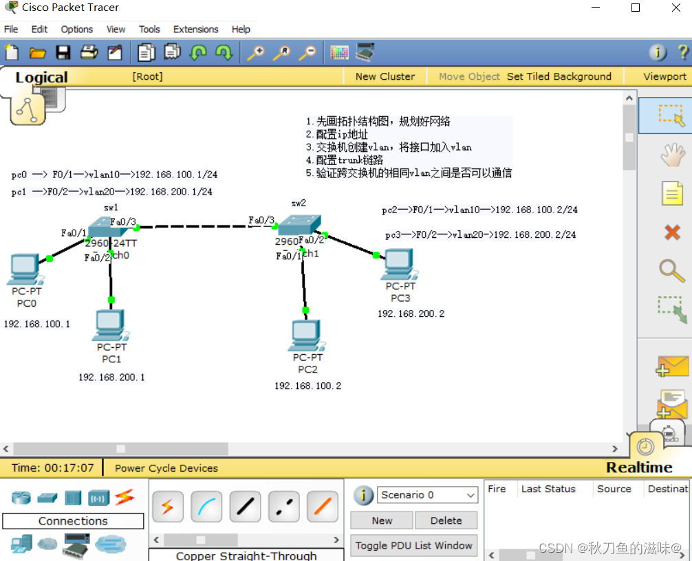Click the New Cluster button
Image resolution: width=692 pixels, height=561 pixels.
click(385, 76)
